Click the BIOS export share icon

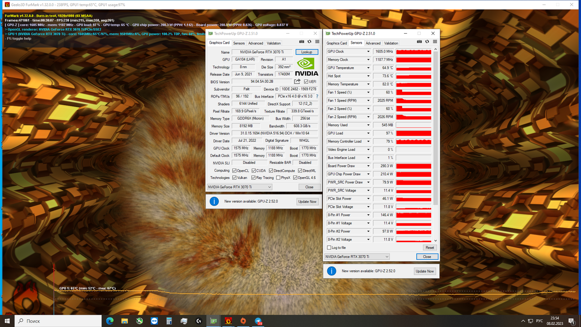coord(298,82)
